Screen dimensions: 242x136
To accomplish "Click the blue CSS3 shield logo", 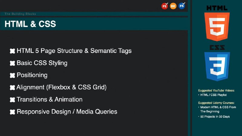I will point(217,66).
